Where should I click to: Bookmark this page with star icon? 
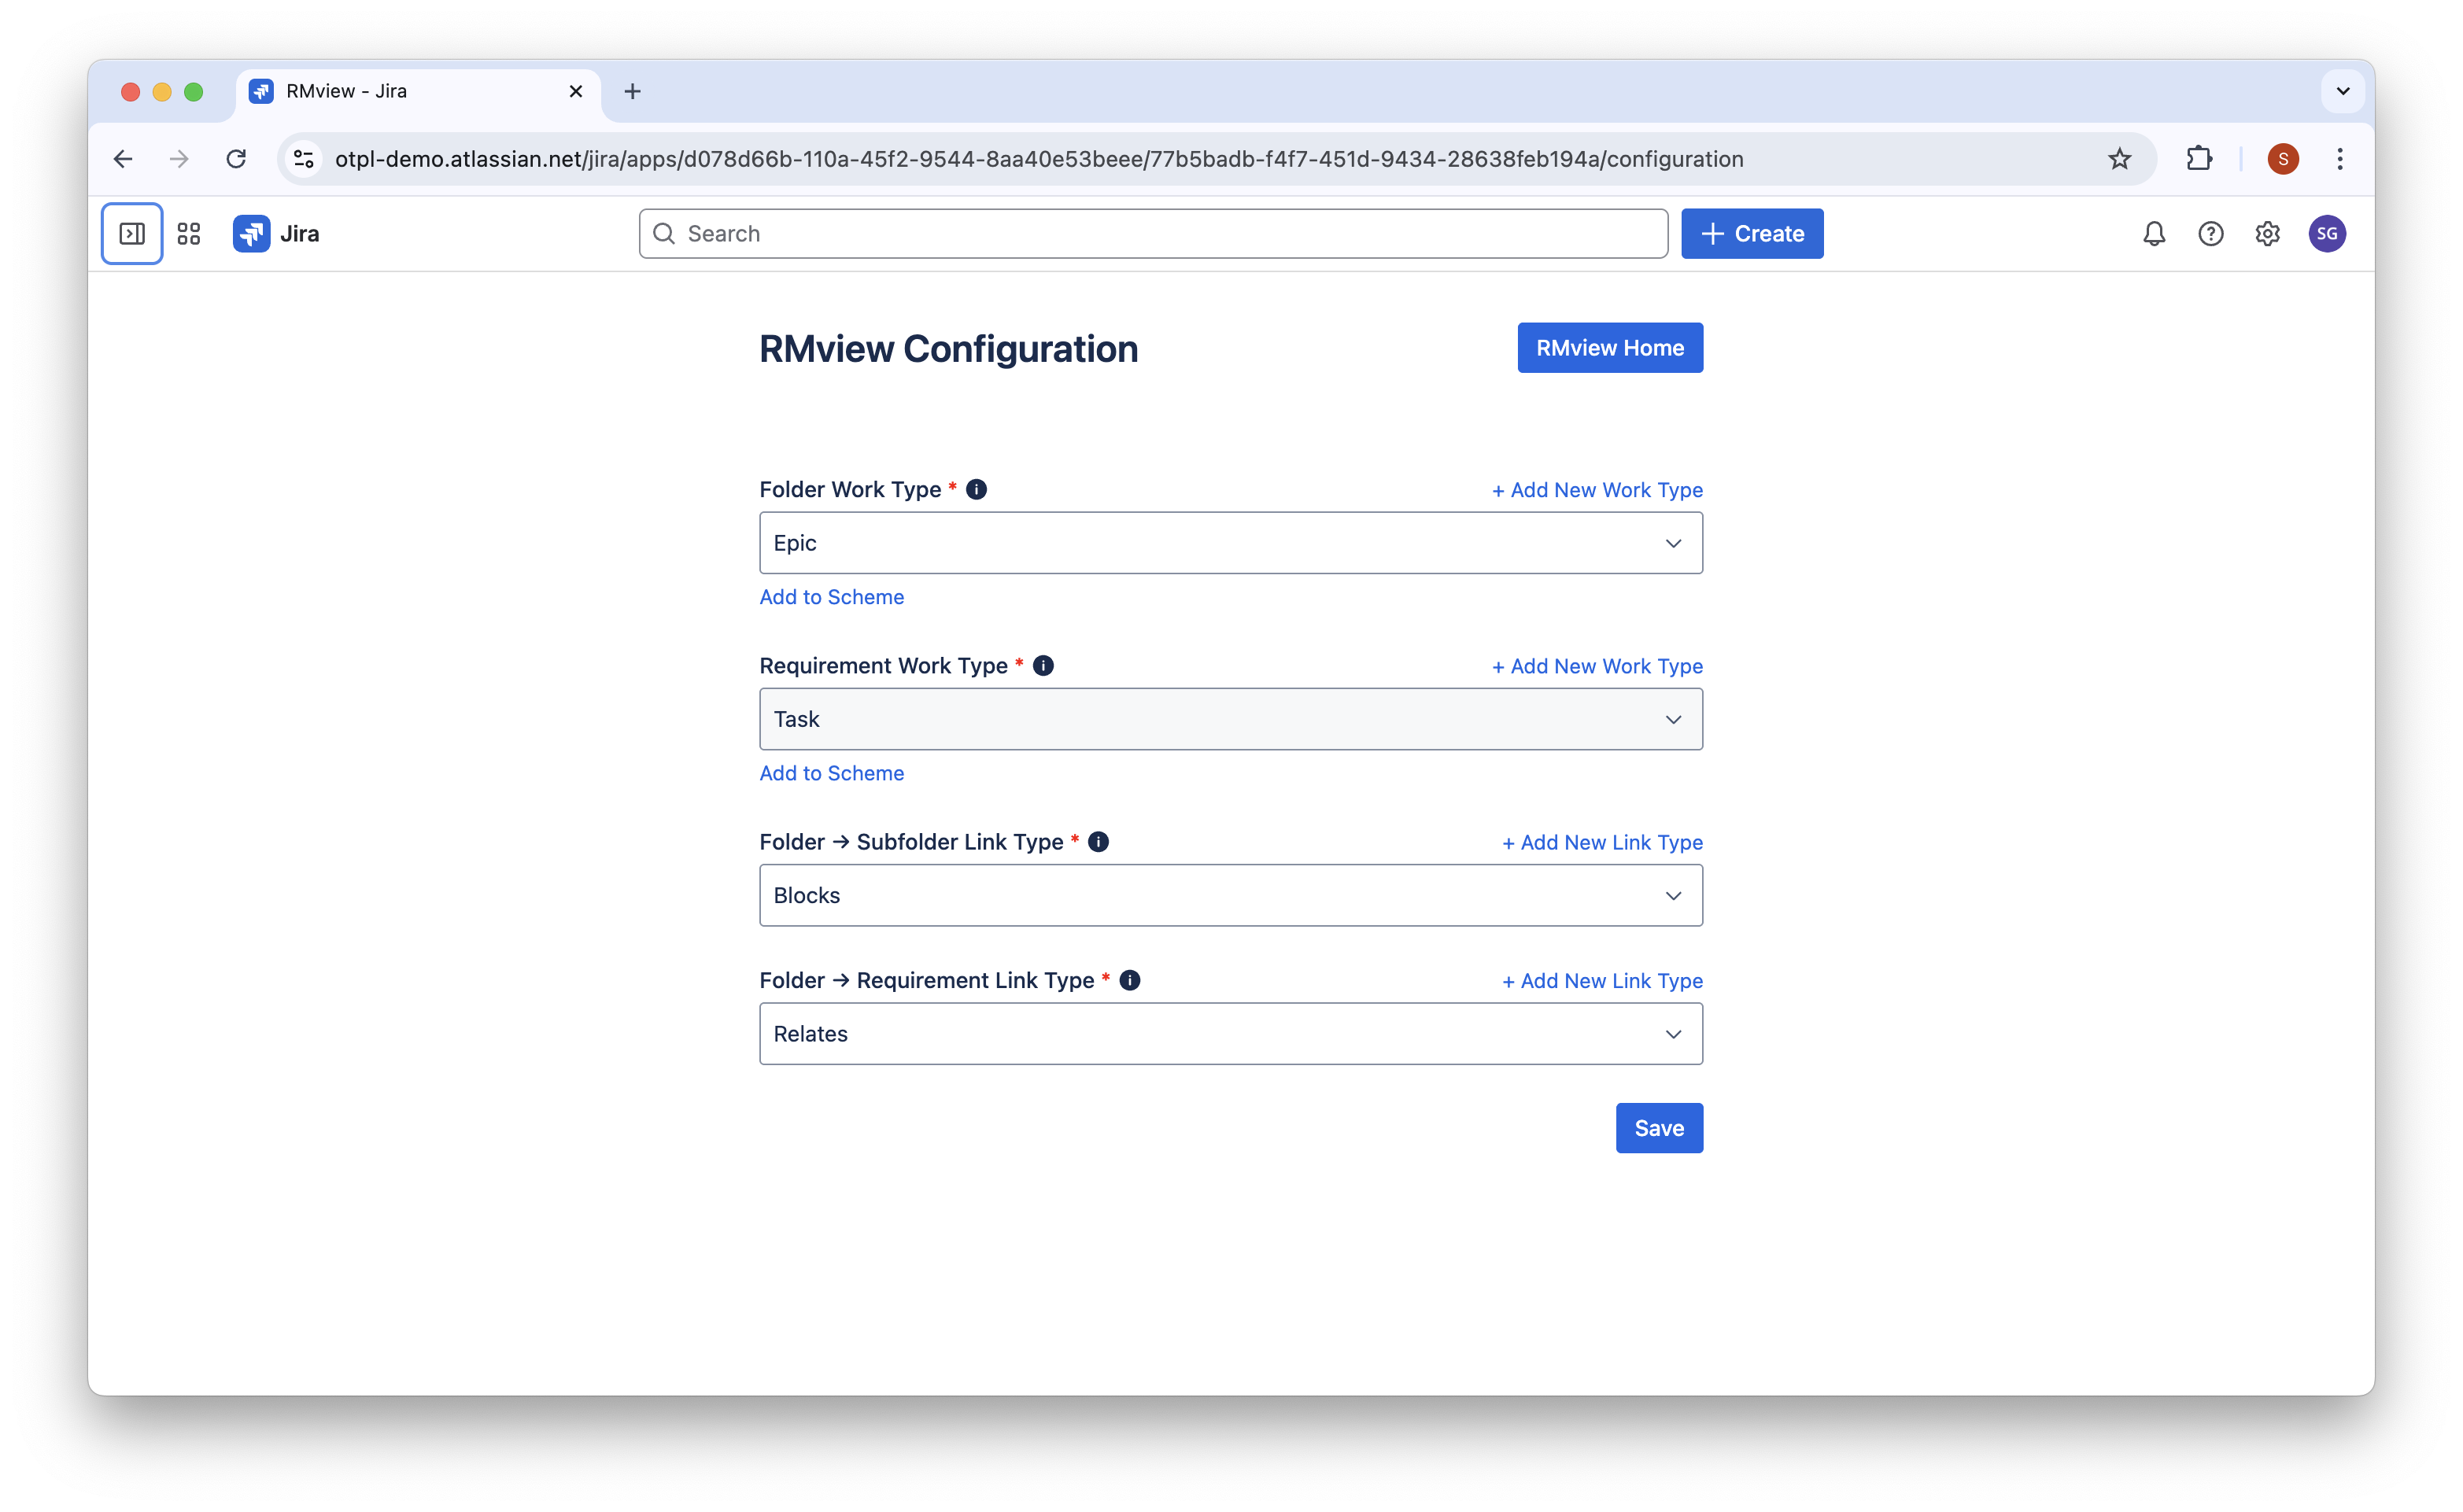tap(2119, 159)
